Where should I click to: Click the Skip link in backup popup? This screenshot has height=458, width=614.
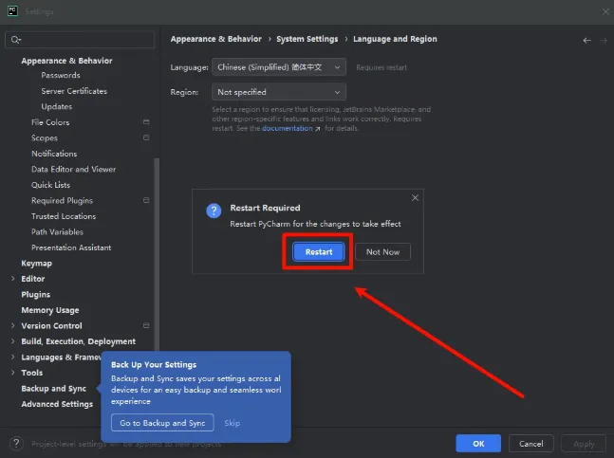point(233,423)
